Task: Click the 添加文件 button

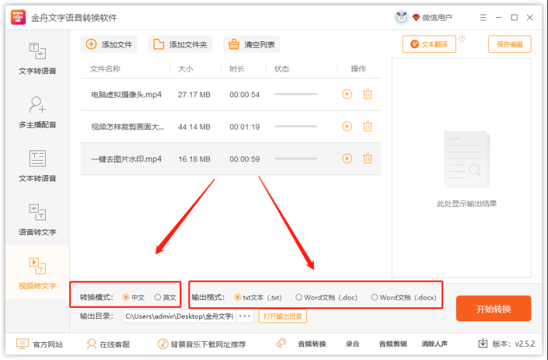Action: click(110, 44)
